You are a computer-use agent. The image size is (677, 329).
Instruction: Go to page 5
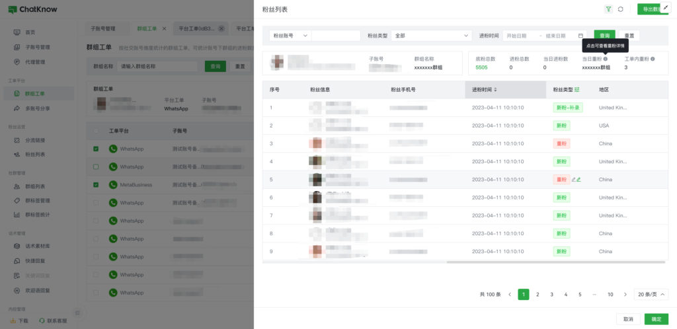pyautogui.click(x=580, y=295)
